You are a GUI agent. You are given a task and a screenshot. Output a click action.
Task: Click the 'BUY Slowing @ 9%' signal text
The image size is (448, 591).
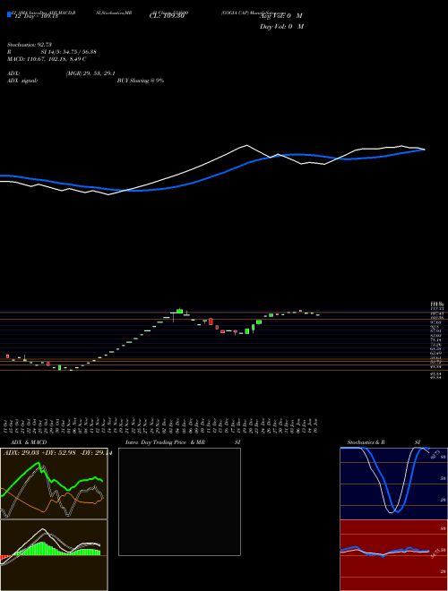(141, 81)
